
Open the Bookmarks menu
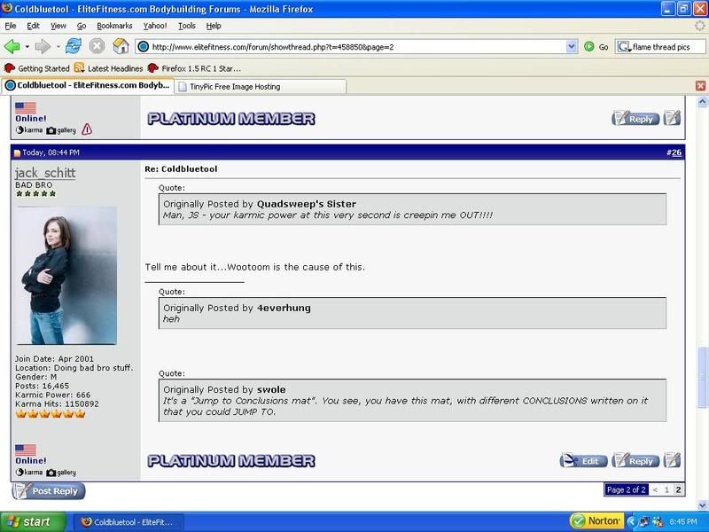114,27
